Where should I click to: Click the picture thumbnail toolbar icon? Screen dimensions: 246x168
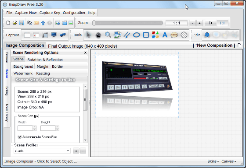pos(71,23)
